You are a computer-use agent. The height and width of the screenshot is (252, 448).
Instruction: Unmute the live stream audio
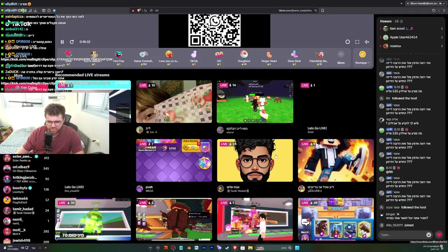(367, 42)
